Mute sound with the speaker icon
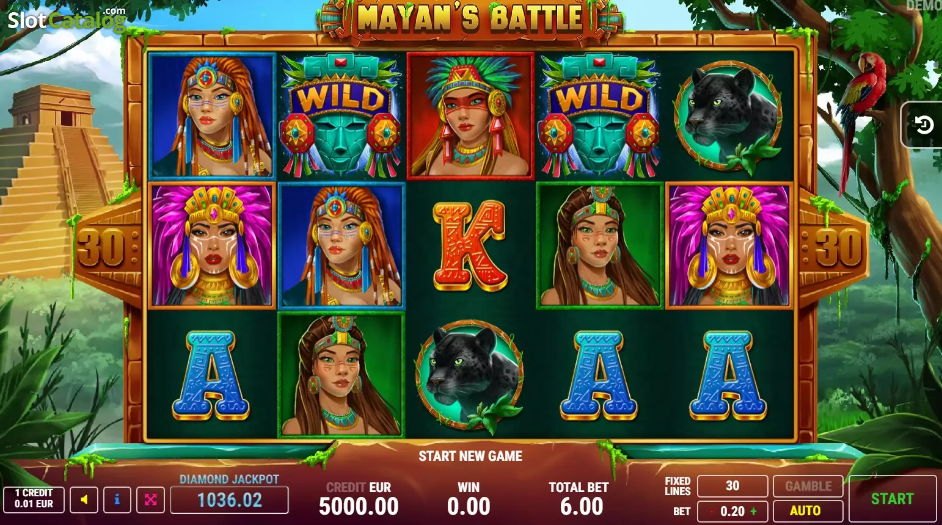This screenshot has height=525, width=942. (84, 500)
